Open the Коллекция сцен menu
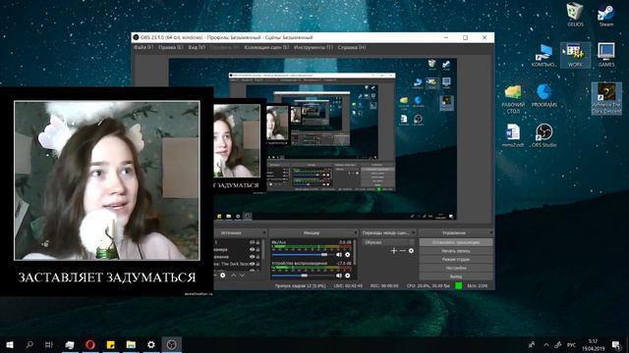Viewport: 629px width, 353px height. pos(266,47)
